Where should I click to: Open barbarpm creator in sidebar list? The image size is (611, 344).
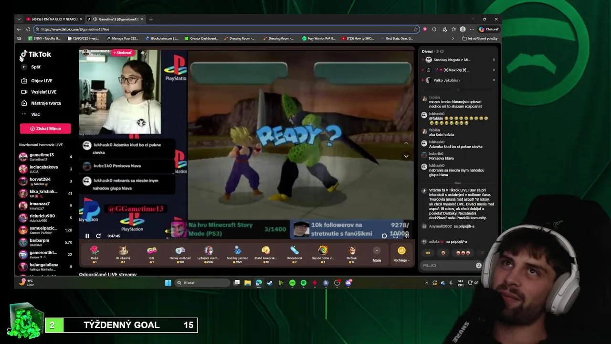click(x=45, y=242)
